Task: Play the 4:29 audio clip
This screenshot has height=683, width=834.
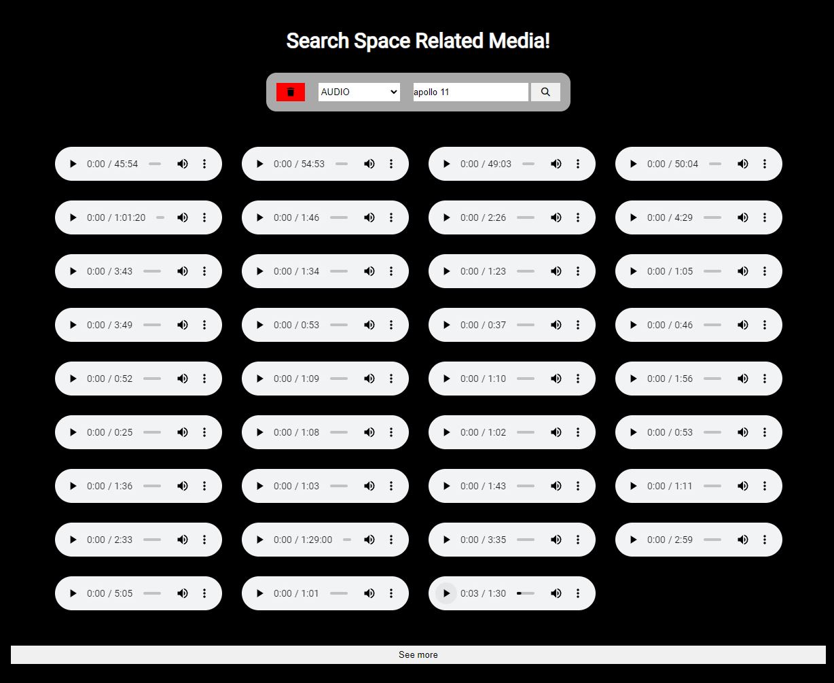Action: (633, 217)
